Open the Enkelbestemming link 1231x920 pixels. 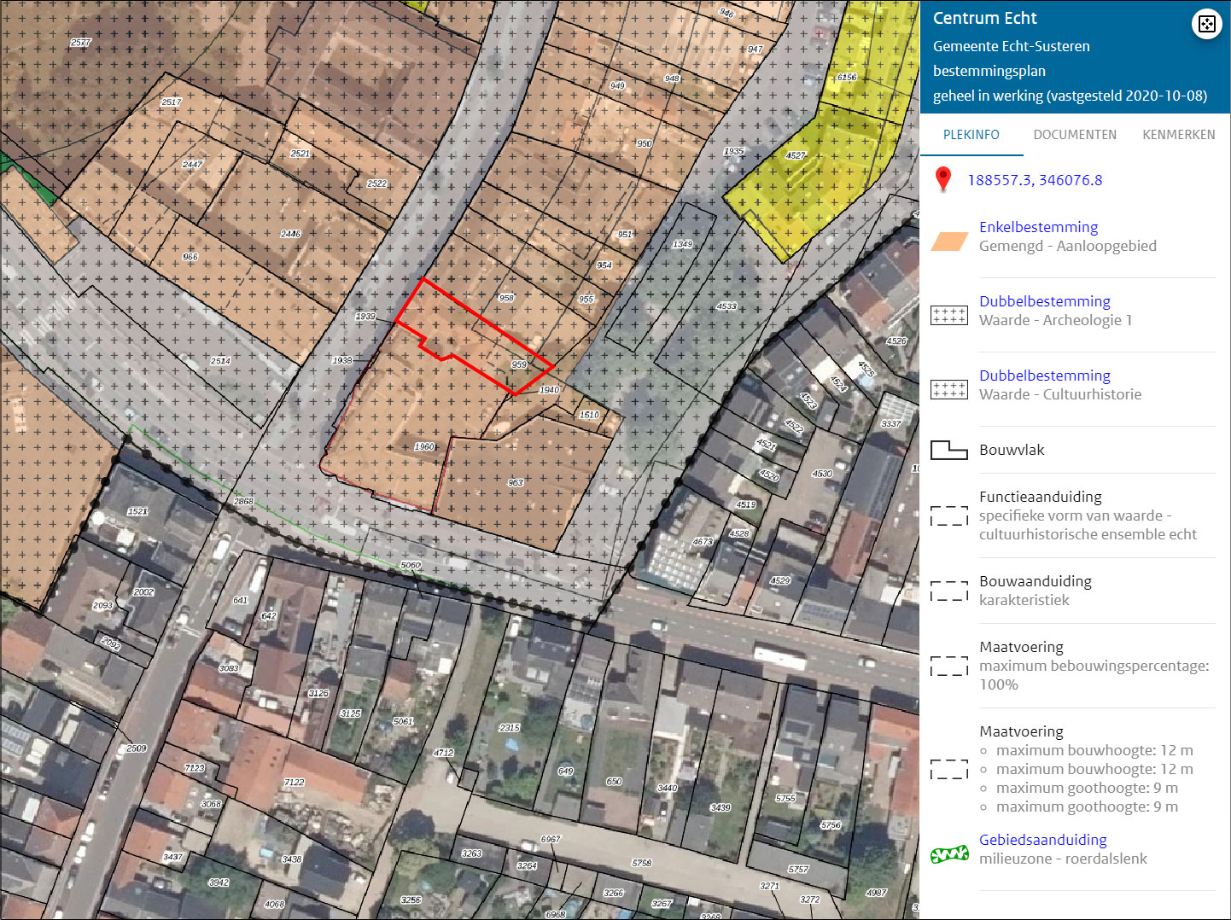(x=1038, y=227)
